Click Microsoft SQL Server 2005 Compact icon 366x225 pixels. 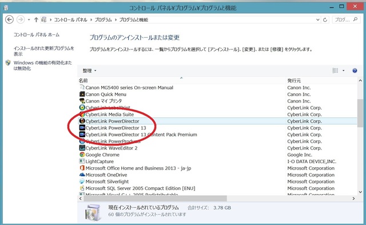pyautogui.click(x=82, y=188)
